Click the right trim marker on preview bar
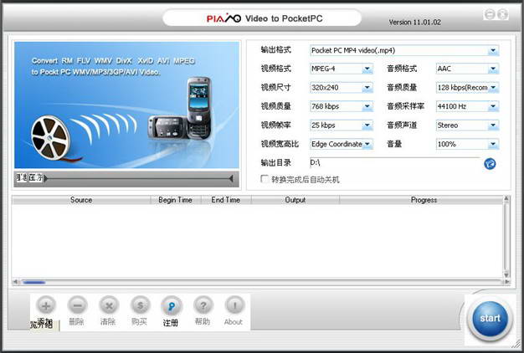Image resolution: width=524 pixels, height=353 pixels. click(x=231, y=179)
